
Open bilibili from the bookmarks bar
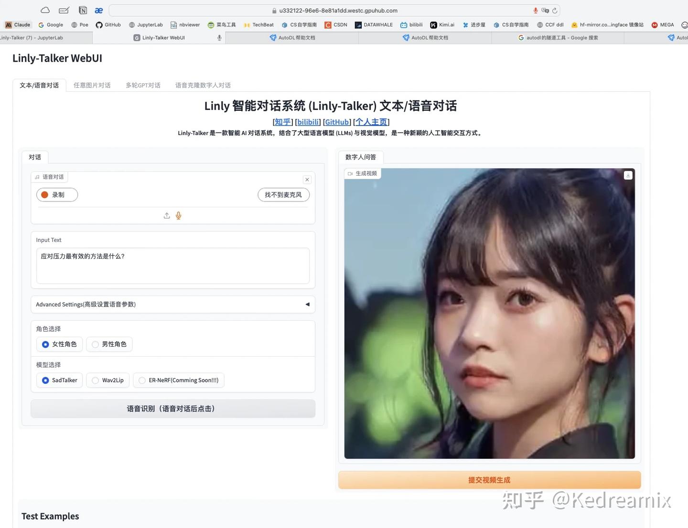coord(411,24)
